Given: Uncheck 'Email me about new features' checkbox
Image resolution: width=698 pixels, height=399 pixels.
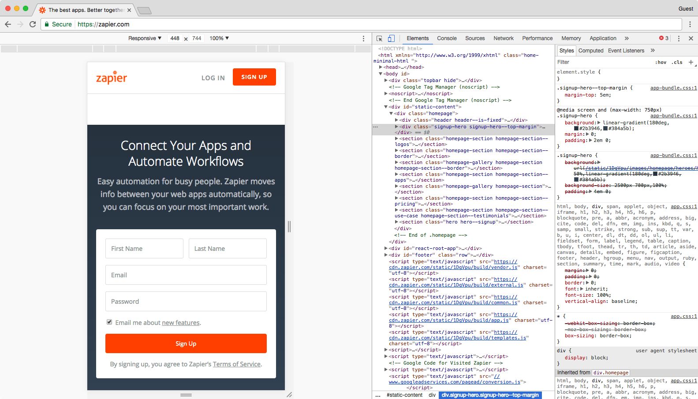Looking at the screenshot, I should point(109,322).
